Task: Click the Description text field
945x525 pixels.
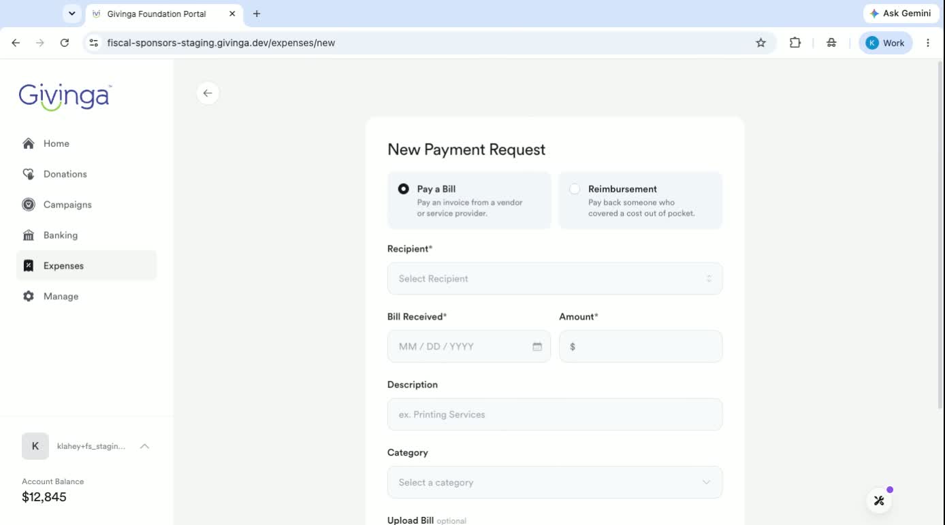Action: click(555, 415)
